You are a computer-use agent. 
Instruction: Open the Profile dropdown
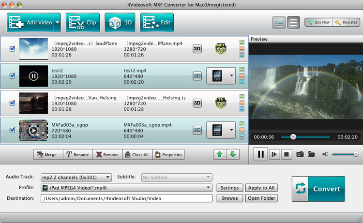(x=126, y=188)
